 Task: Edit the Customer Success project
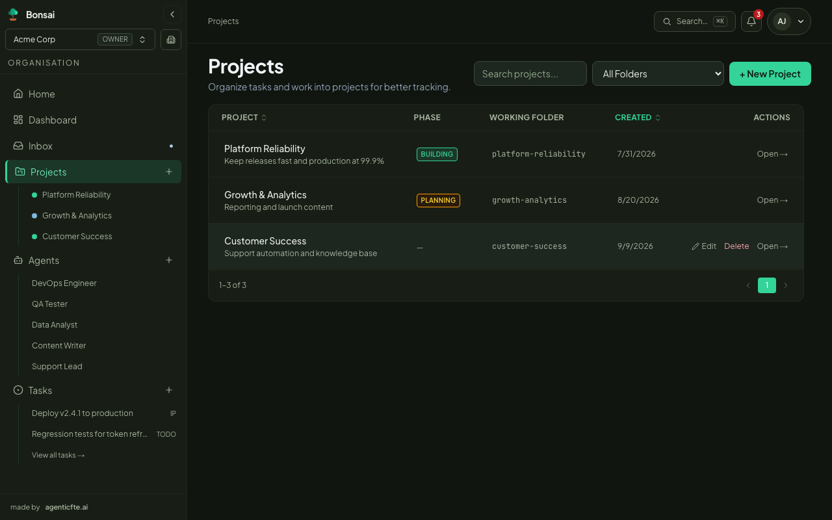(x=704, y=246)
